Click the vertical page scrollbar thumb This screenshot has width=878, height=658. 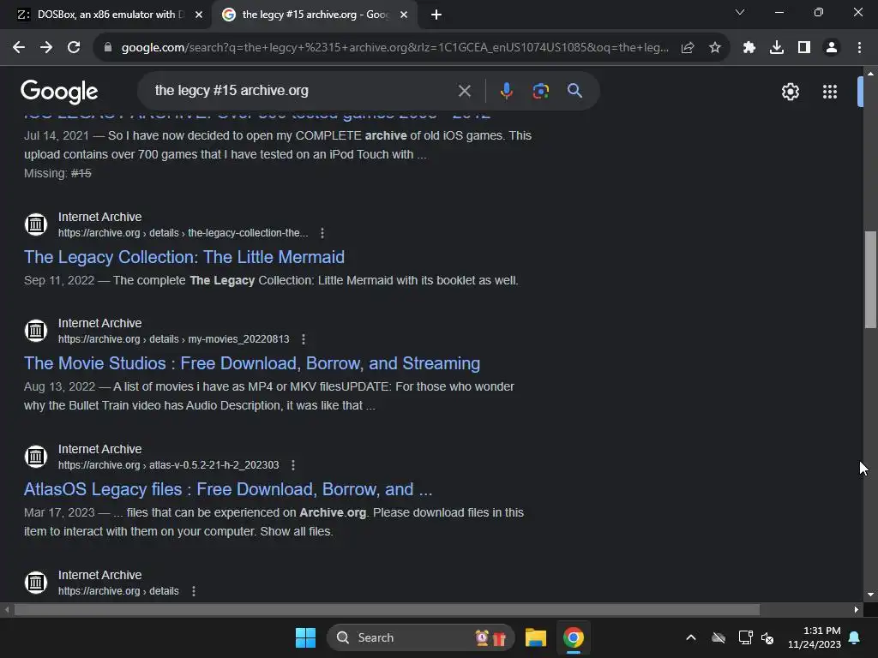tap(869, 278)
